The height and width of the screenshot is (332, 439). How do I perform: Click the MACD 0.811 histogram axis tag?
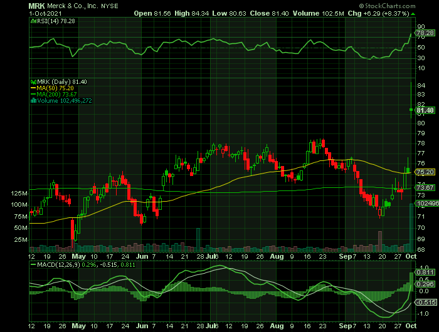pyautogui.click(x=425, y=272)
